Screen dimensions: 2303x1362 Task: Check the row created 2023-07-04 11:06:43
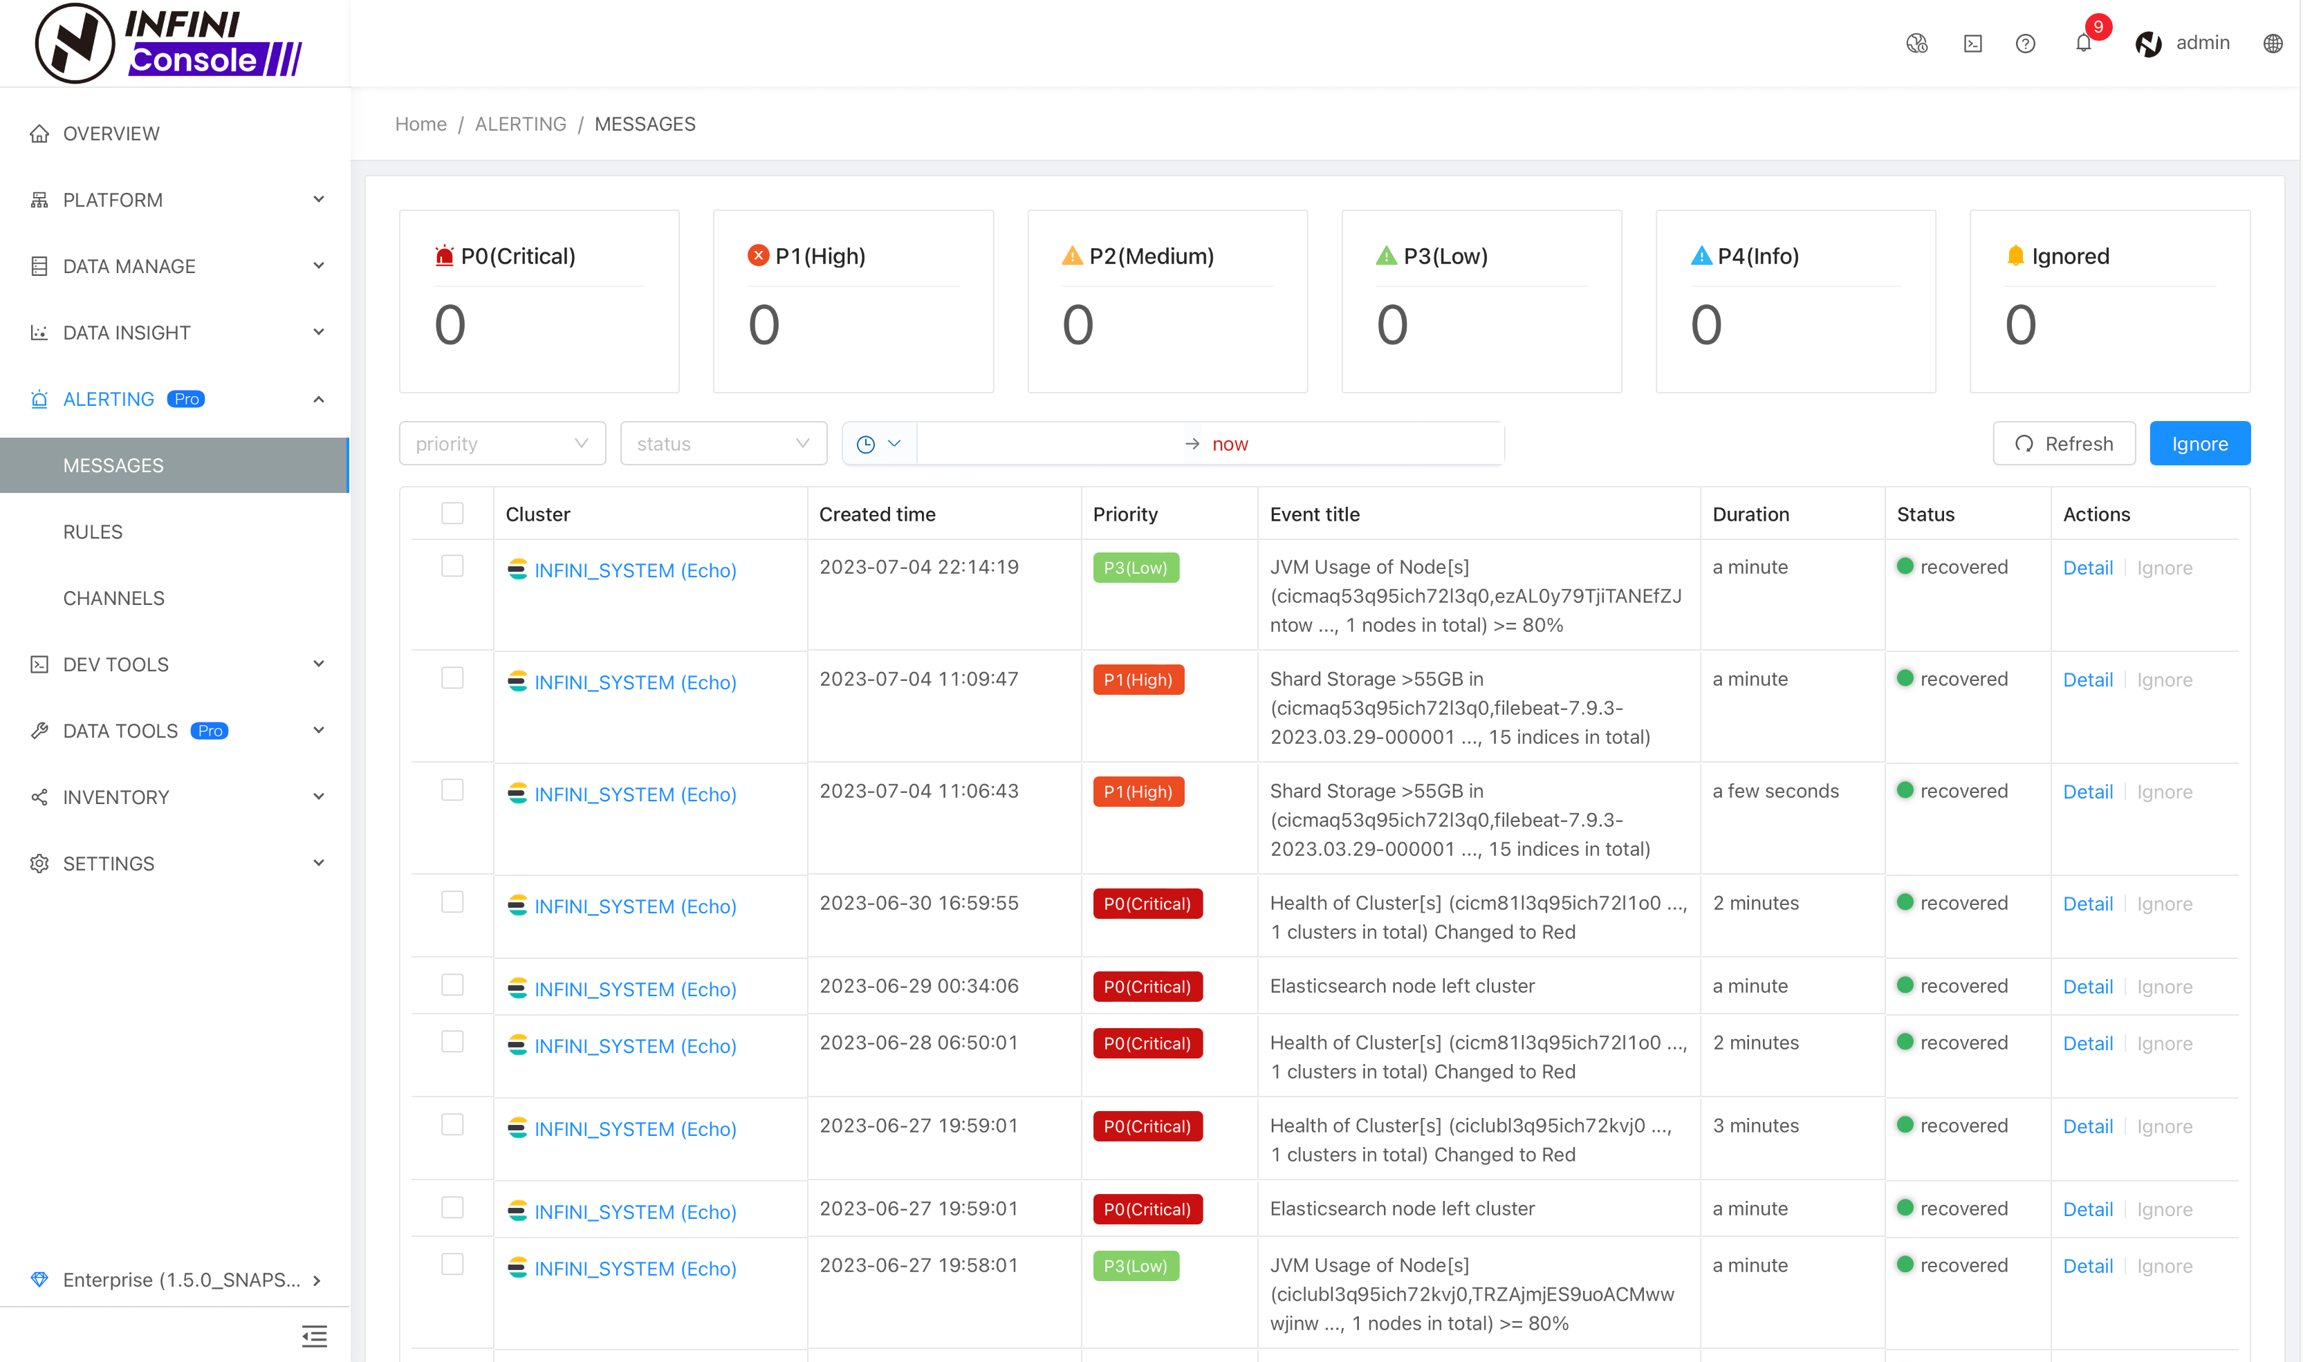coord(452,790)
